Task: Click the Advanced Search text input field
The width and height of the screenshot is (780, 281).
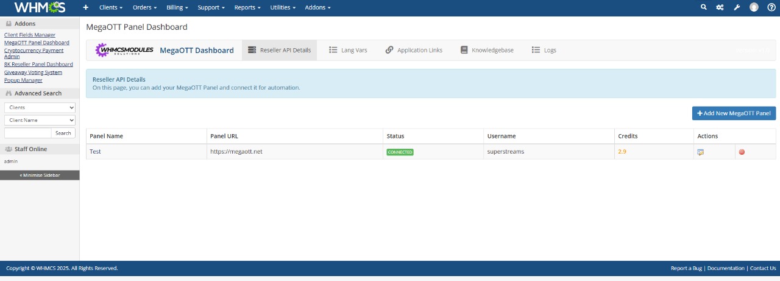Action: (x=27, y=133)
